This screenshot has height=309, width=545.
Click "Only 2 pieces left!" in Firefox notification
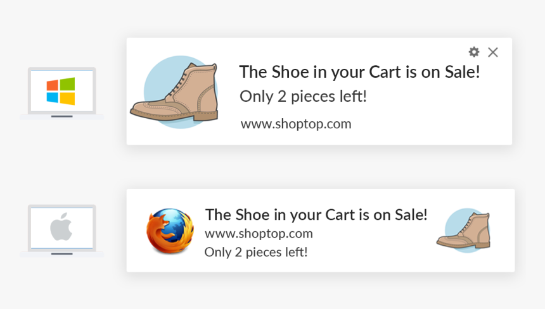pyautogui.click(x=255, y=252)
